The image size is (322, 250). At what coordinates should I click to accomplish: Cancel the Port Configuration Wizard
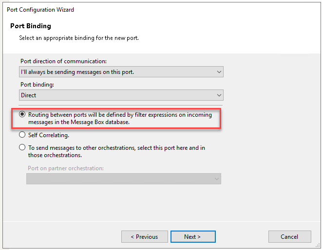pyautogui.click(x=289, y=237)
